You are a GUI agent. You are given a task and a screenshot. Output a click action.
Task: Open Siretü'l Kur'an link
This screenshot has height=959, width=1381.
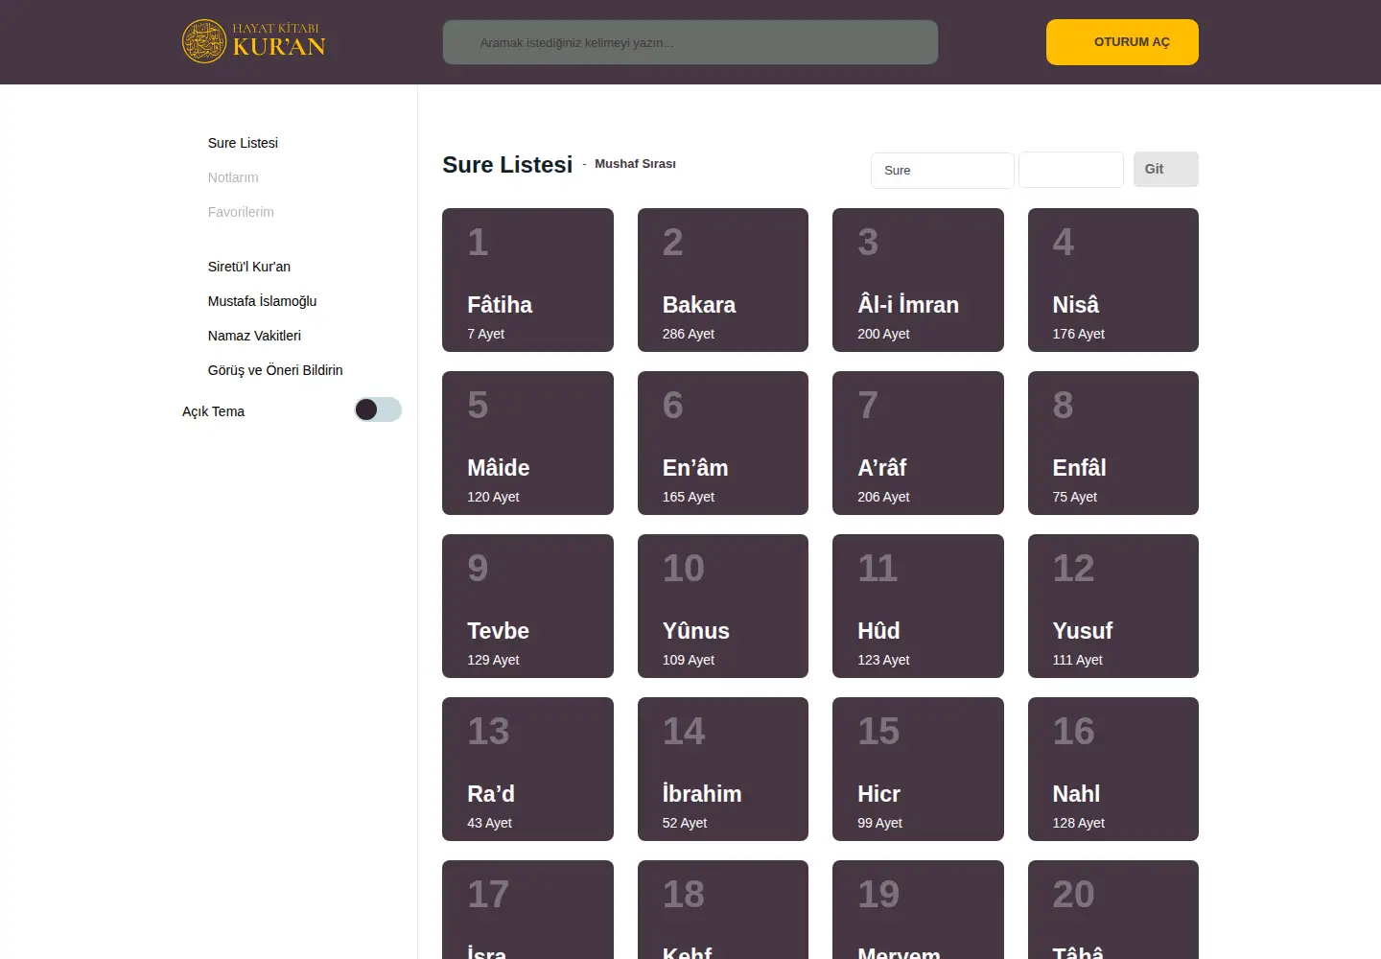249,267
